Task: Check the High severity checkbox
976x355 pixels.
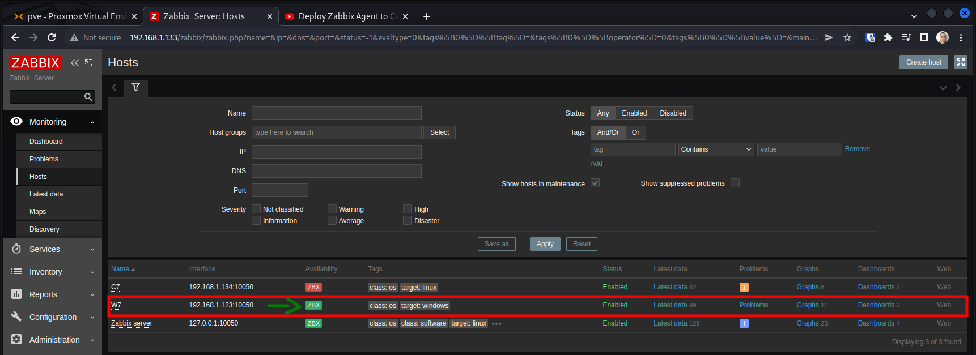Action: coord(408,209)
